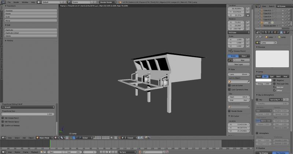Click the outliner editor type icon
Viewport: 293px width, 154px height.
pyautogui.click(x=259, y=6)
